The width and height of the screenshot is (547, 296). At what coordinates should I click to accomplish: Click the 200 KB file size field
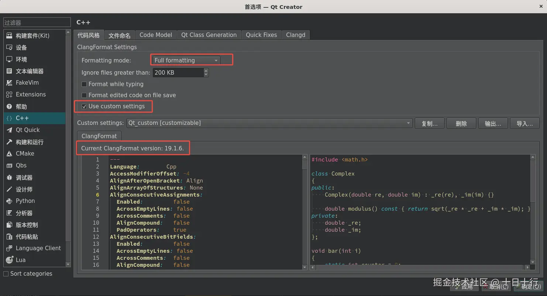tap(178, 72)
